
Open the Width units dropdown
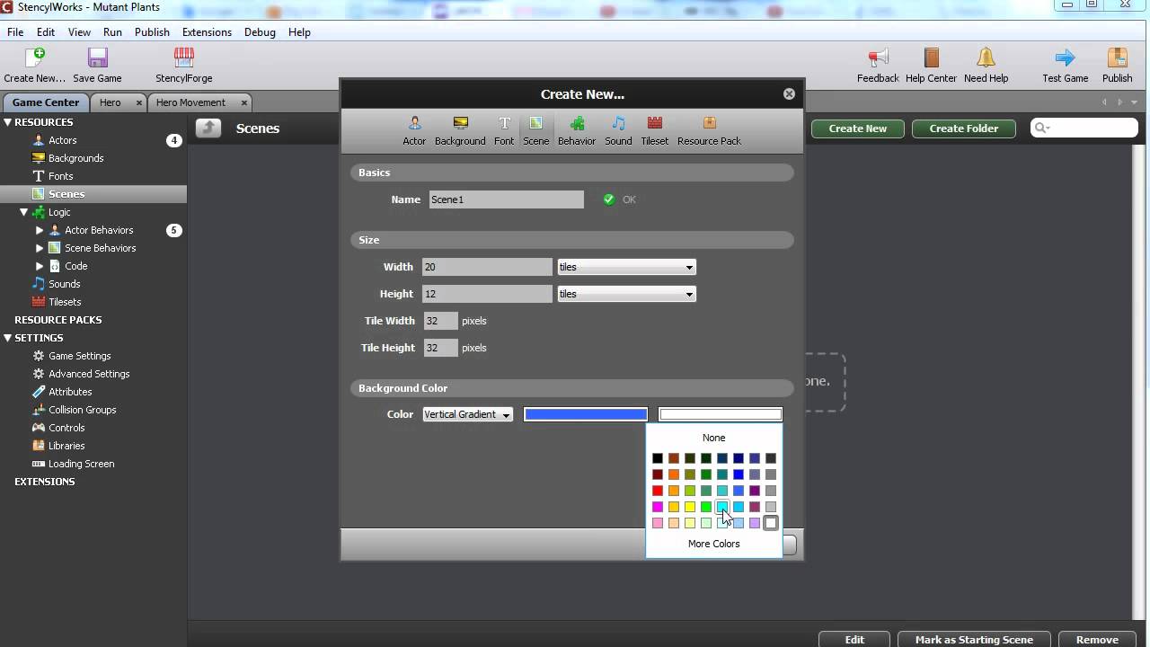626,267
